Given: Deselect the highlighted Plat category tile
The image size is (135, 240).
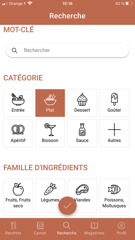Looking at the screenshot, I should [x=50, y=103].
